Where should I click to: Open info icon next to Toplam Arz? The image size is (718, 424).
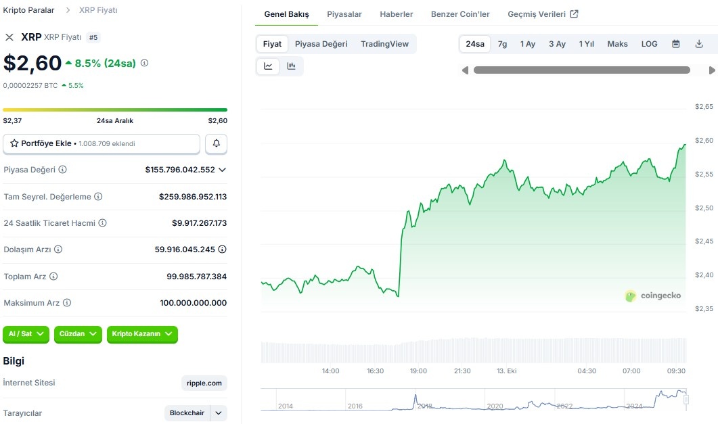[x=53, y=277]
